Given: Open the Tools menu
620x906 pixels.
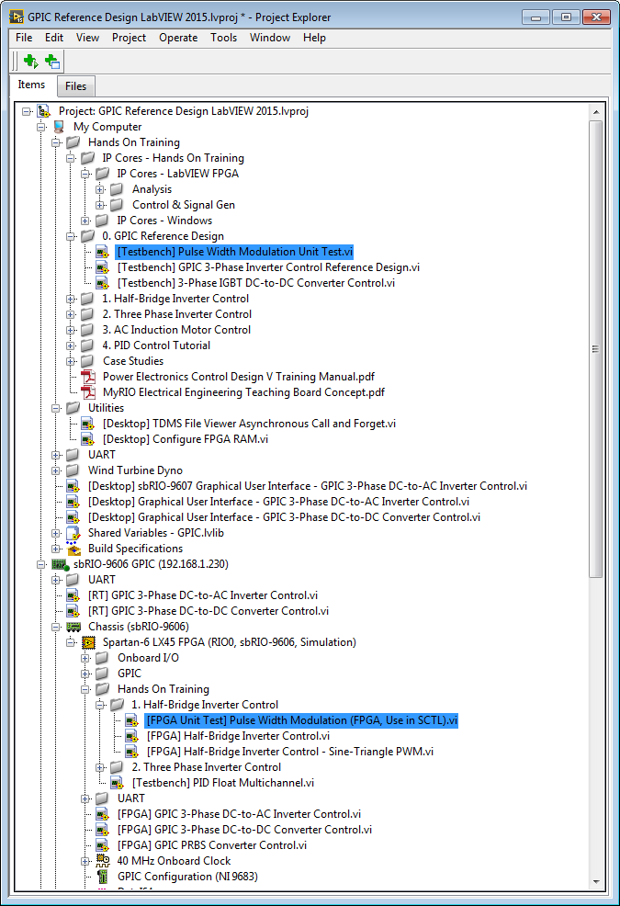Looking at the screenshot, I should click(223, 38).
